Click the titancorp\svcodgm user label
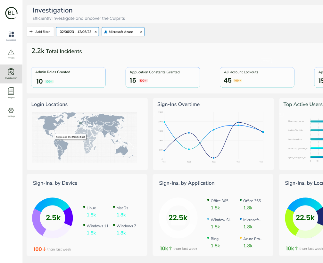The height and width of the screenshot is (263, 323). (x=298, y=148)
